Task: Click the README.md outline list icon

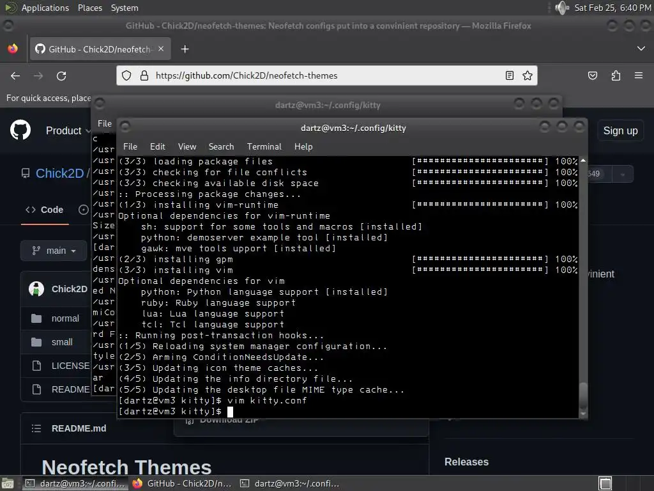Action: pos(36,428)
